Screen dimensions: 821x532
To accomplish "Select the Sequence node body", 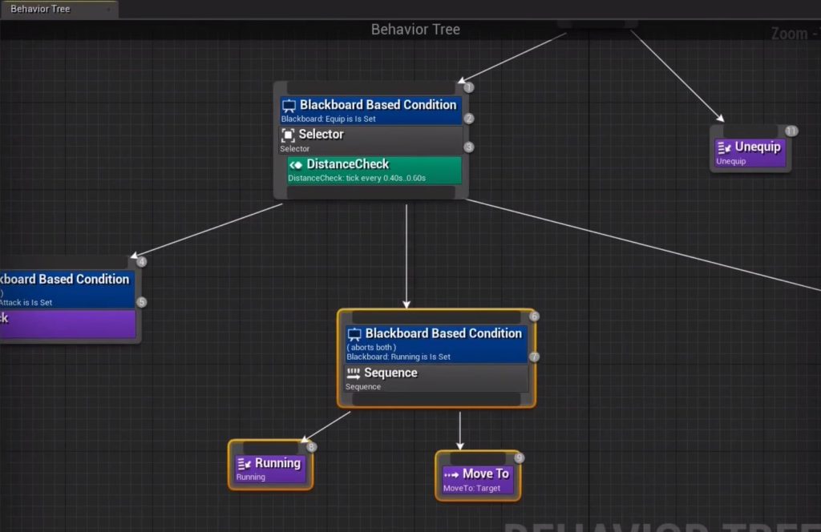I will click(436, 378).
